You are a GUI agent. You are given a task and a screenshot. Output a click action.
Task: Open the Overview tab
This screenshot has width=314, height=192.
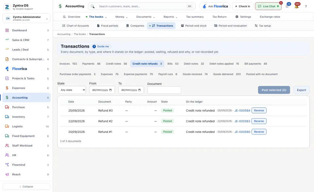pyautogui.click(x=72, y=17)
